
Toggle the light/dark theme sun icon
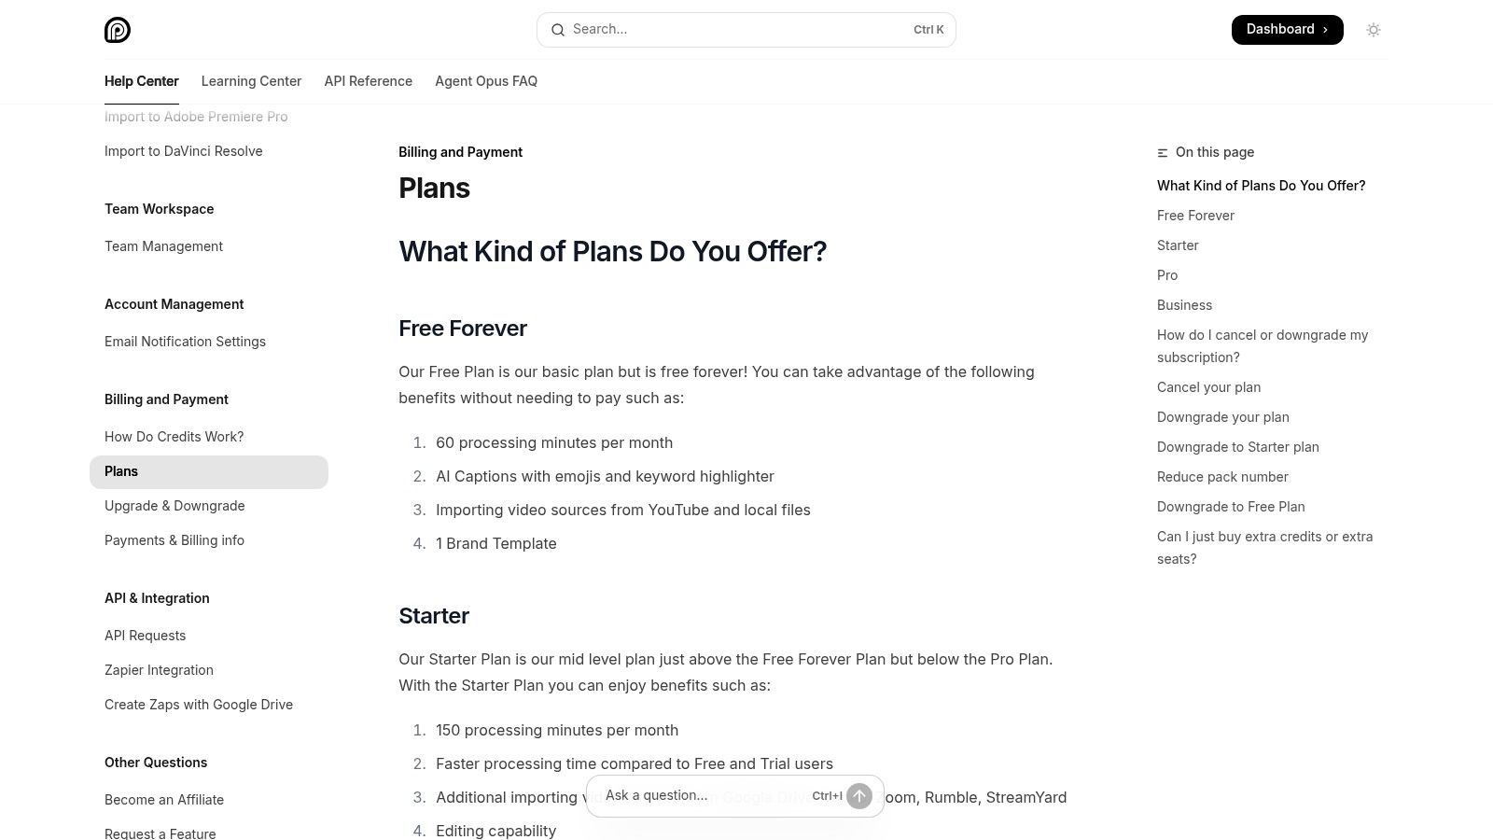click(1373, 30)
